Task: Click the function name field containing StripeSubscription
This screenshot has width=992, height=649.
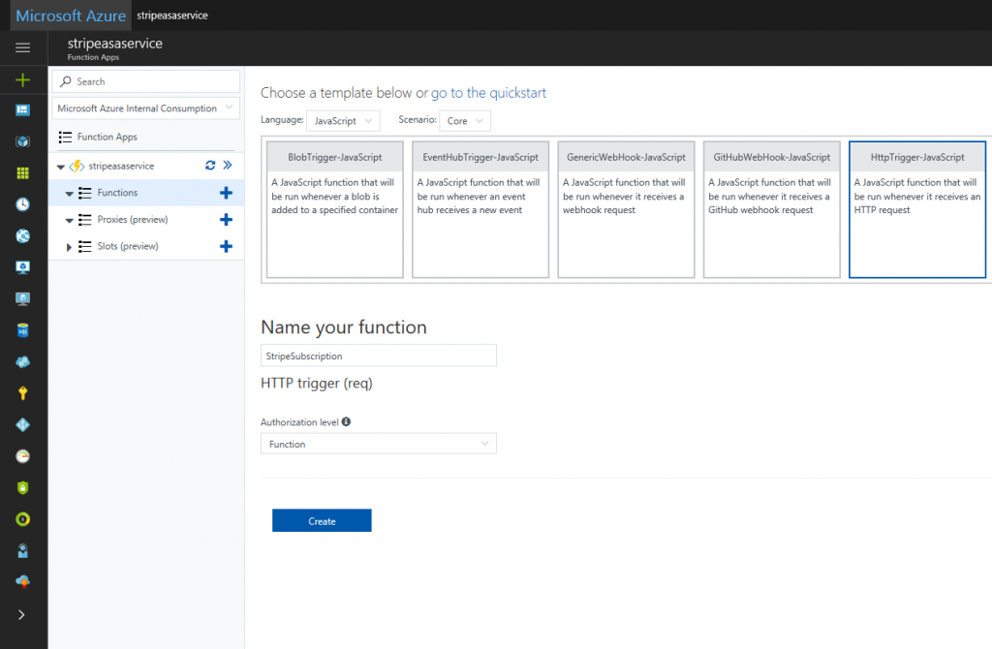Action: point(379,355)
